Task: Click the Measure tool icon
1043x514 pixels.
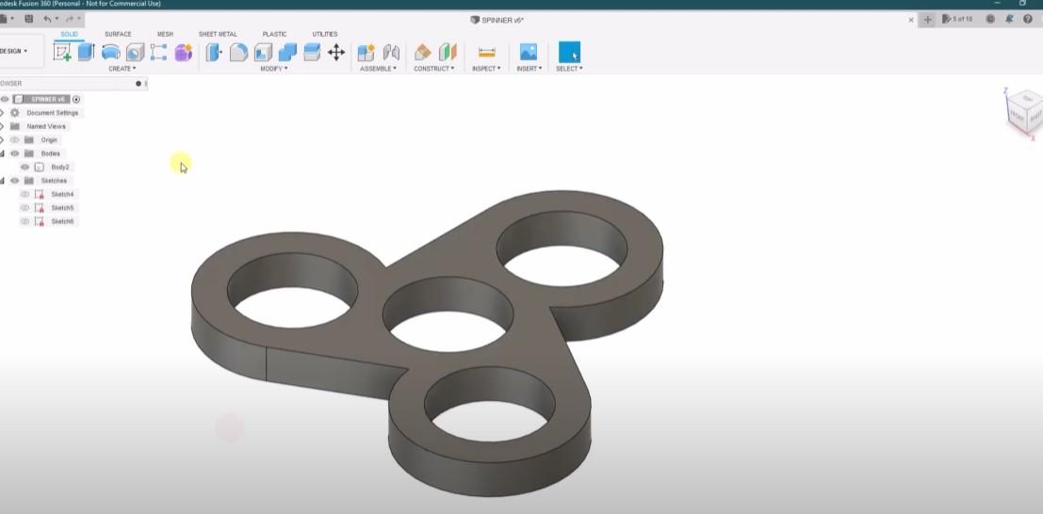Action: (x=487, y=52)
